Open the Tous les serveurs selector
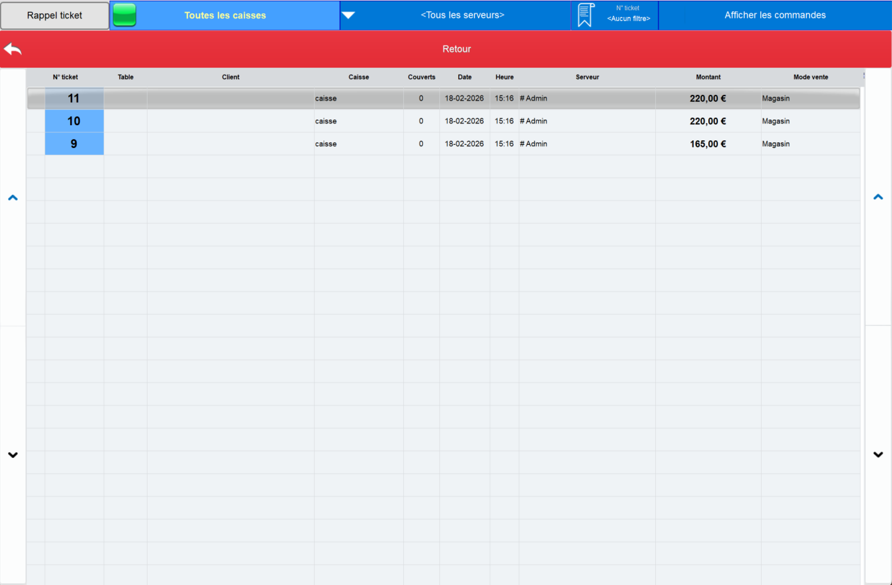The image size is (892, 585). pyautogui.click(x=462, y=15)
